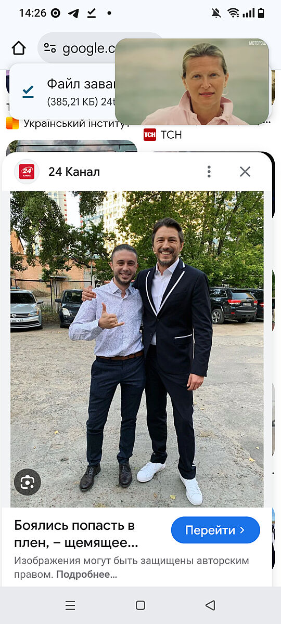This screenshot has height=624, width=281.
Task: Tap the 24 Канал source name
Action: tap(74, 172)
